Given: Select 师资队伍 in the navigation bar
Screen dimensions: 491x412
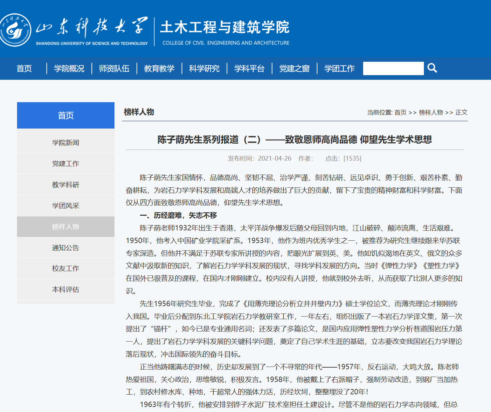Looking at the screenshot, I should pyautogui.click(x=114, y=69).
